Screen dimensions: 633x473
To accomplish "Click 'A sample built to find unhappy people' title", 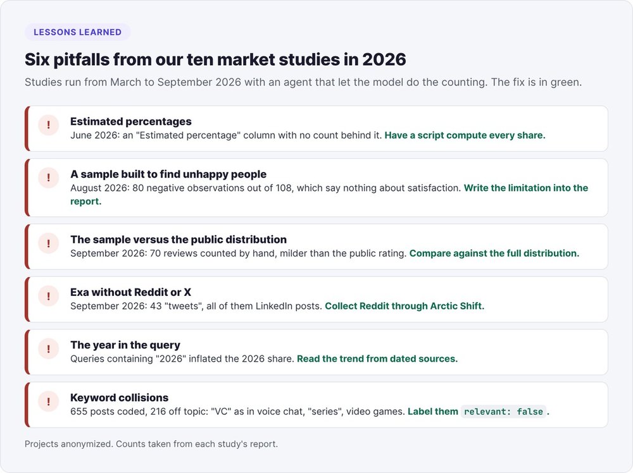I will pos(168,174).
